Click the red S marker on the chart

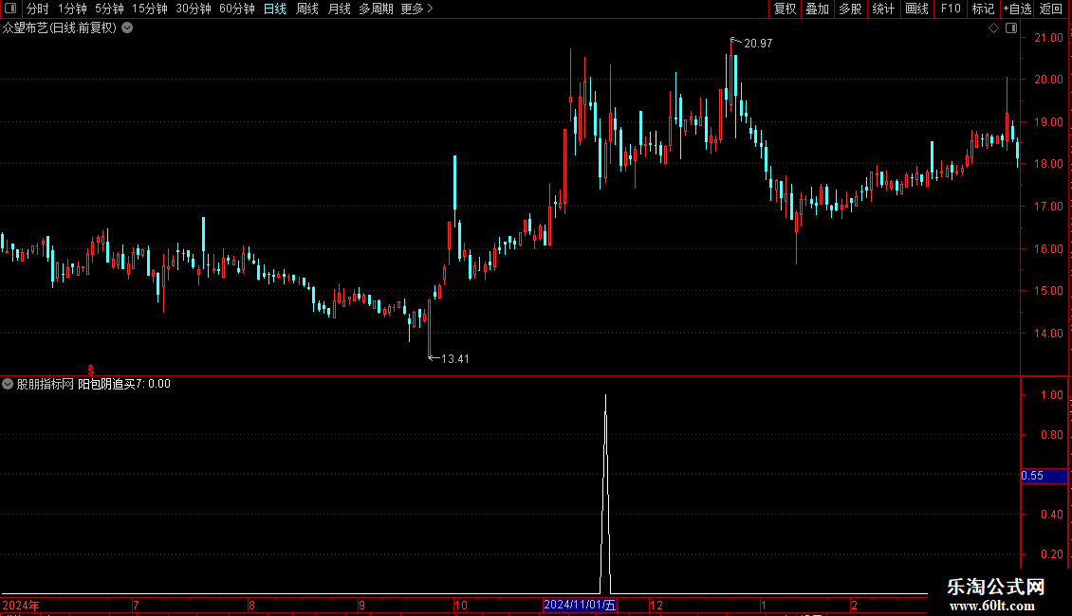point(90,370)
